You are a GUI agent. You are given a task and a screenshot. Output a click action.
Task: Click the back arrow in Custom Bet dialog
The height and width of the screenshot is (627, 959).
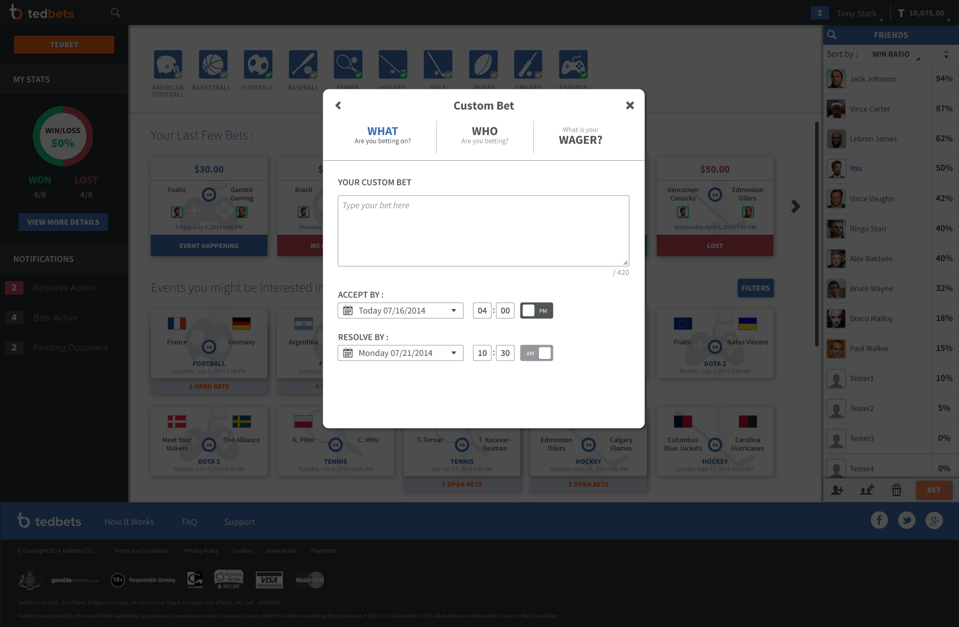[x=338, y=105]
